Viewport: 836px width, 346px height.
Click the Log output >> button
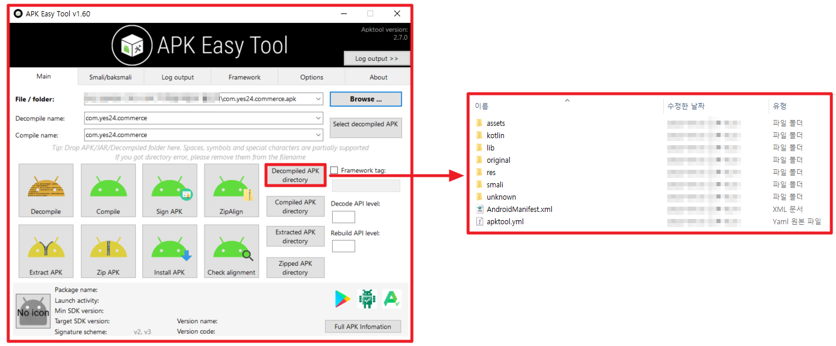pyautogui.click(x=377, y=59)
